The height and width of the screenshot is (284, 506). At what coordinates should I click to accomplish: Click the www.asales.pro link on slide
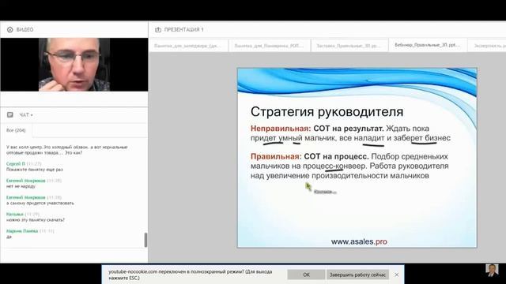tap(359, 241)
